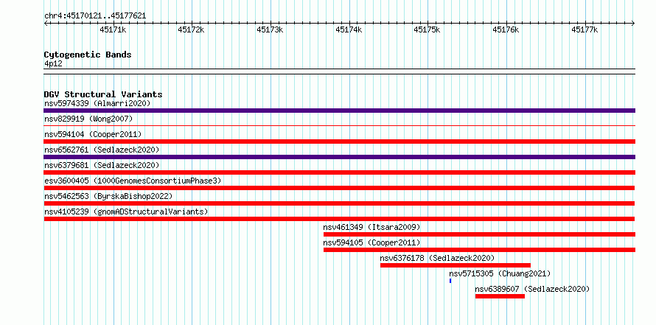656x325 pixels.
Task: Click the nsv4105239 (gnomADStructuralVariants) label
Action: (126, 212)
